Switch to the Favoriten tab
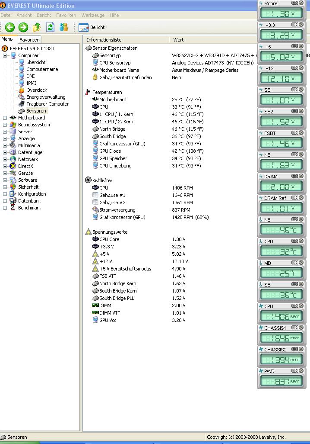The height and width of the screenshot is (444, 310). 29,40
